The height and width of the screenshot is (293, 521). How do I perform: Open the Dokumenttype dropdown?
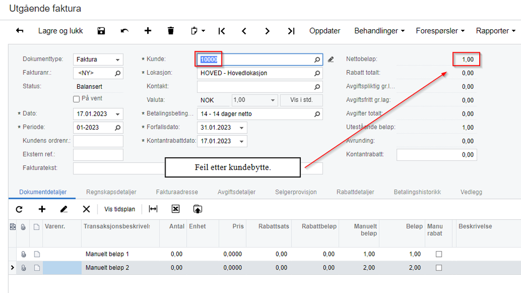(117, 60)
